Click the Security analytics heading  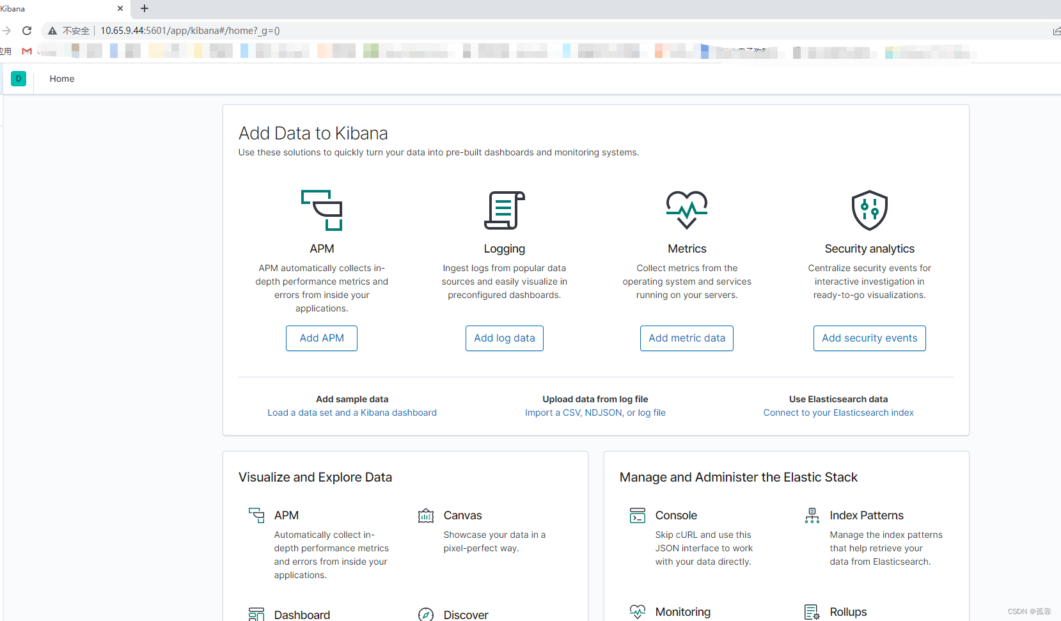coord(870,249)
